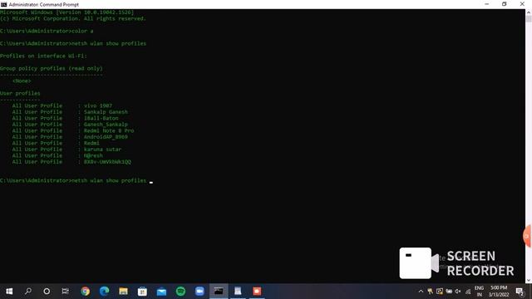532x299 pixels.
Task: Open File Explorer from taskbar
Action: pyautogui.click(x=123, y=292)
